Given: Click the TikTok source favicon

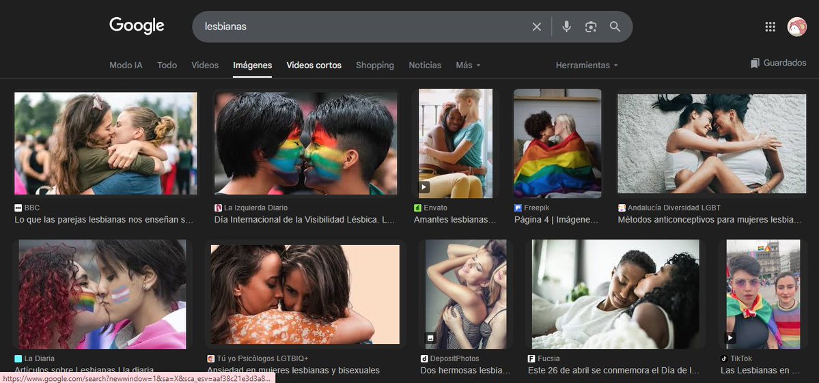Looking at the screenshot, I should (724, 358).
